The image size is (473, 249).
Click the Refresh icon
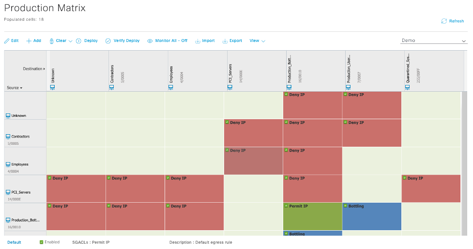tap(443, 21)
